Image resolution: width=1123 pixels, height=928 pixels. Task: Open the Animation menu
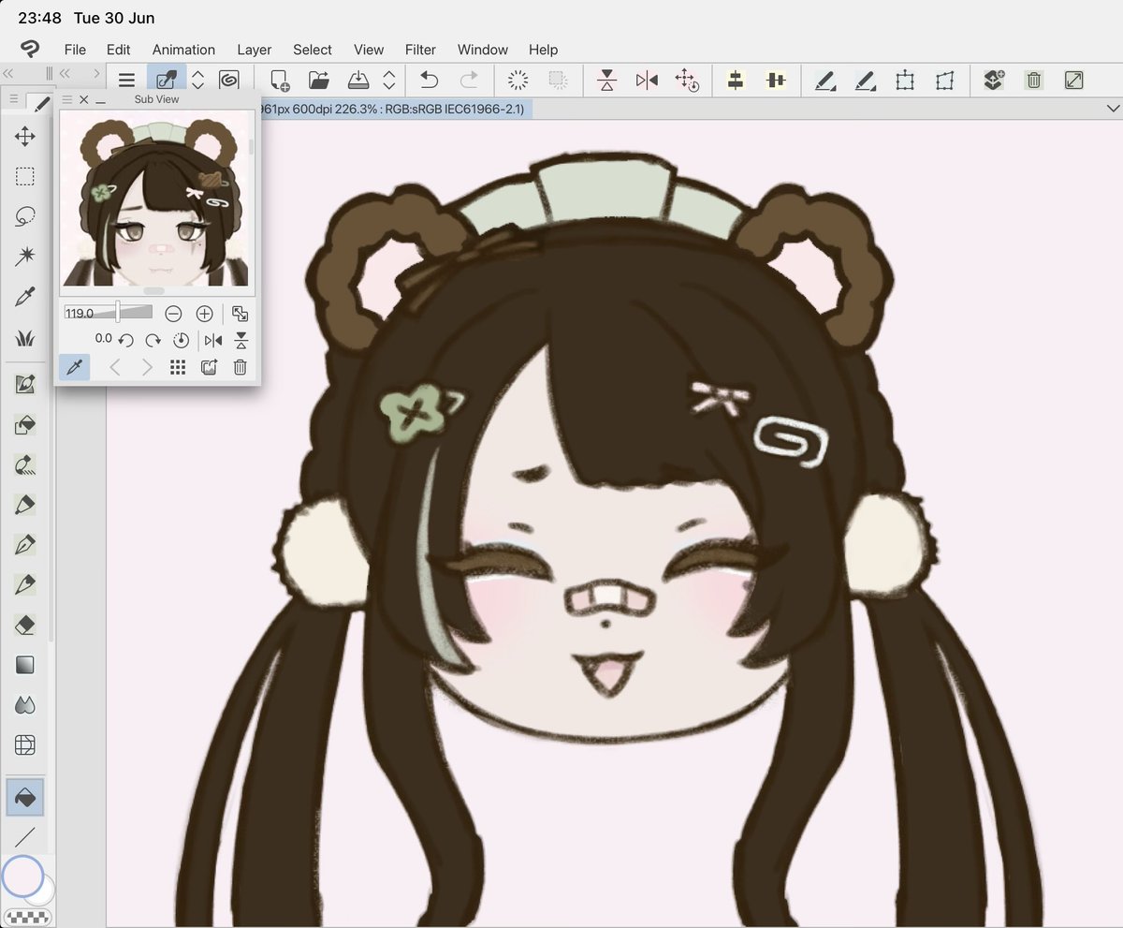click(x=183, y=50)
